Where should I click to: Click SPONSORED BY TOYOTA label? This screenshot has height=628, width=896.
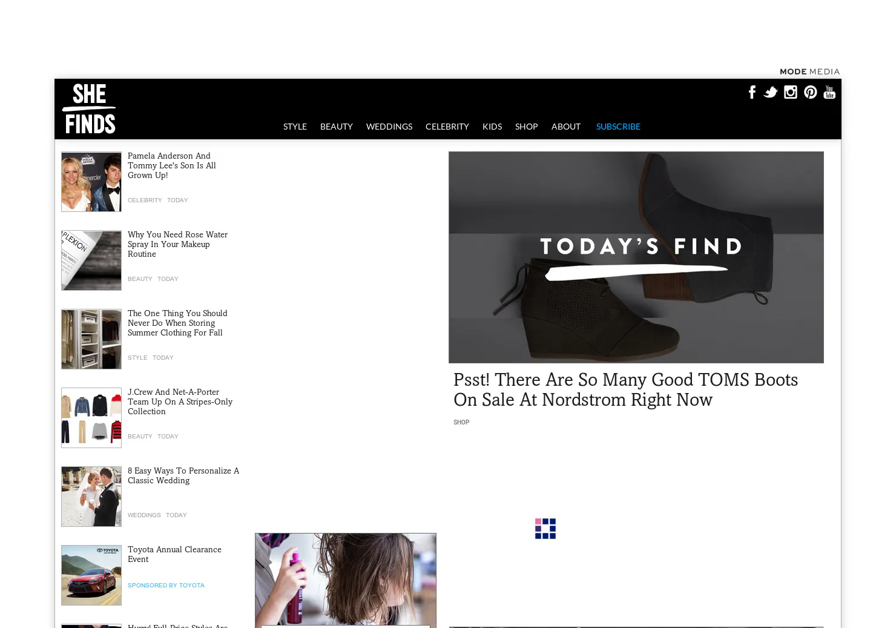166,586
